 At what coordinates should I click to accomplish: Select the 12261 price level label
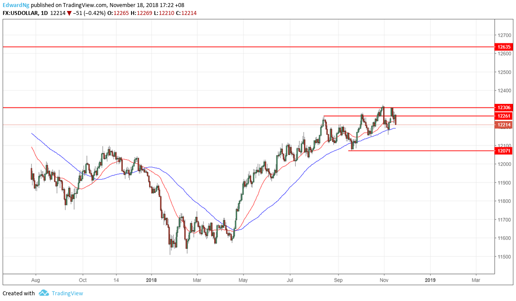tap(504, 116)
